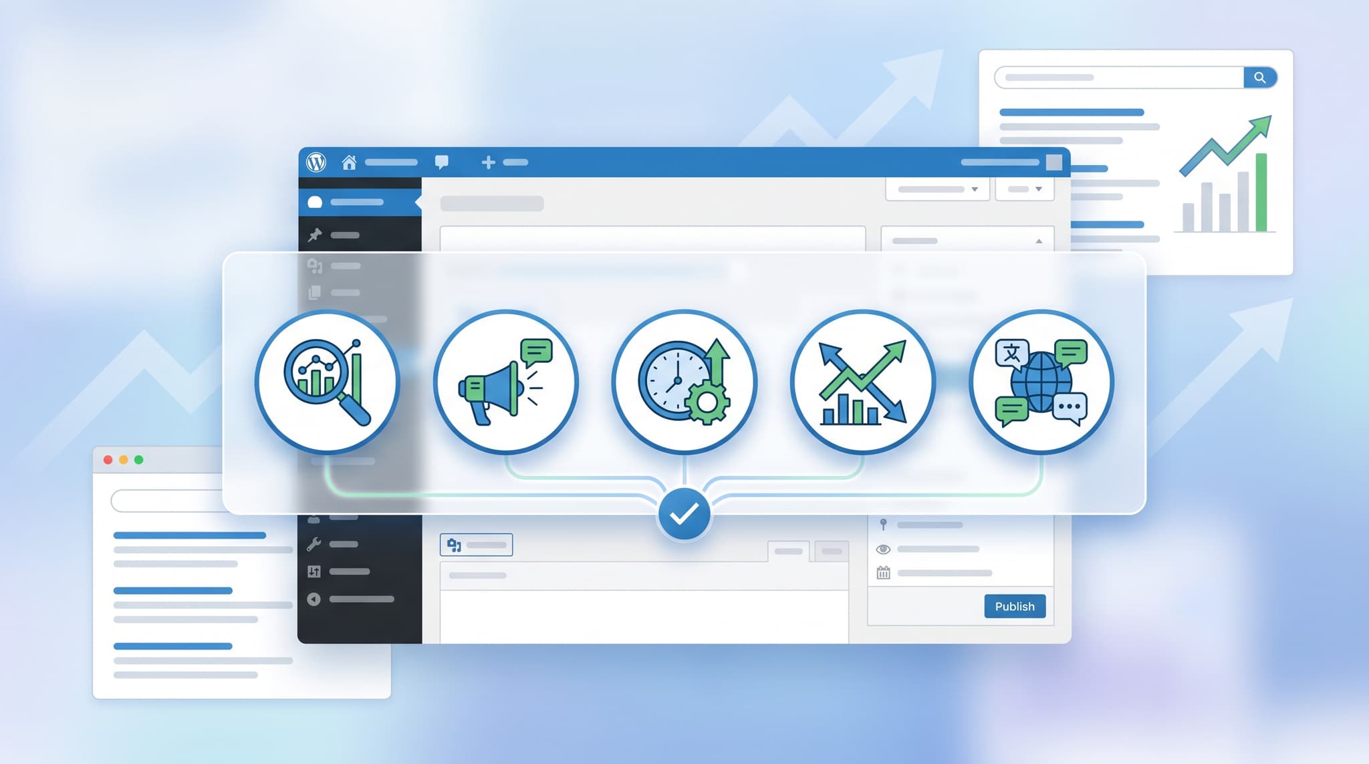Collapse the side panel with the up arrow
Screen dimensions: 1369x764
1039,241
